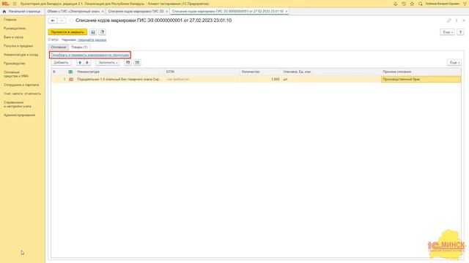Open the Руководителю section
The height and width of the screenshot is (263, 469).
click(x=15, y=28)
